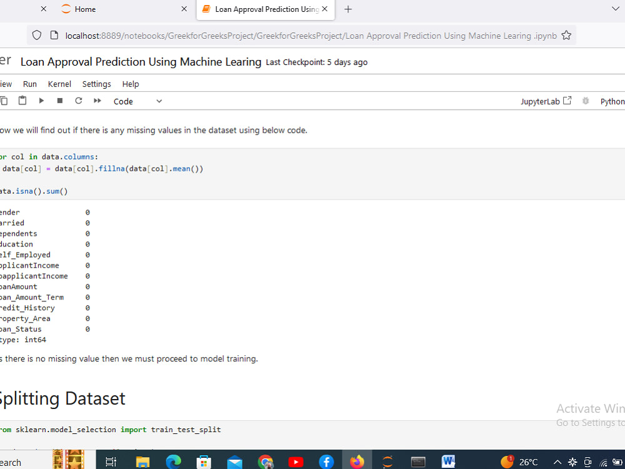Open network Wi-Fi tray icon
This screenshot has width=625, height=469.
click(x=603, y=463)
